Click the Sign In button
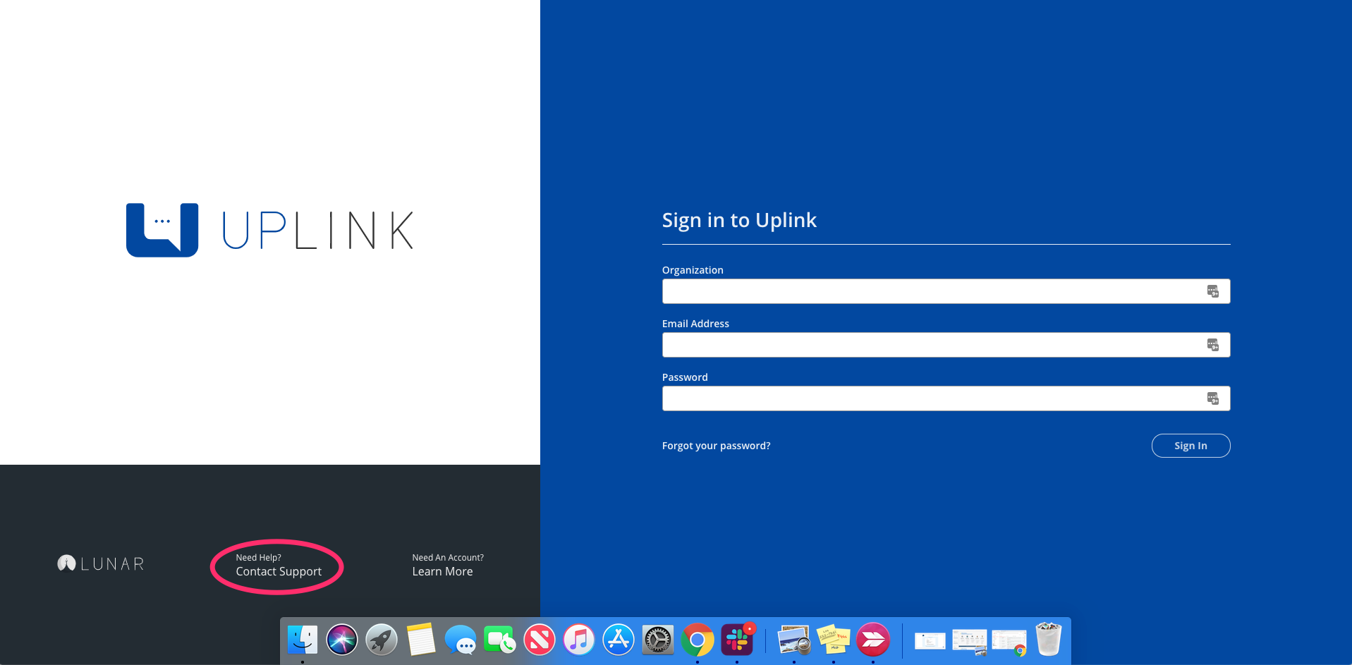This screenshot has width=1352, height=665. (x=1190, y=446)
